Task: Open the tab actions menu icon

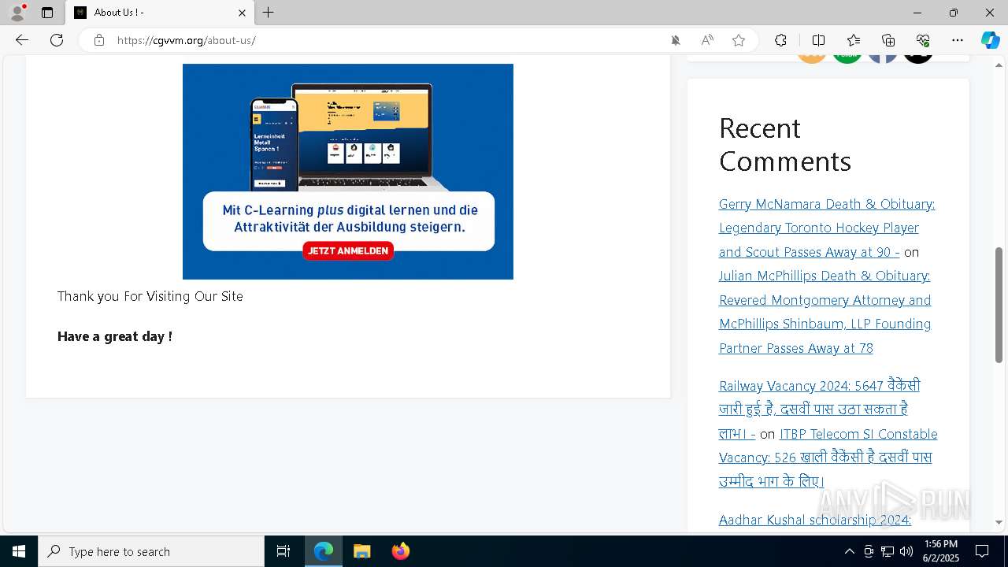Action: point(47,13)
